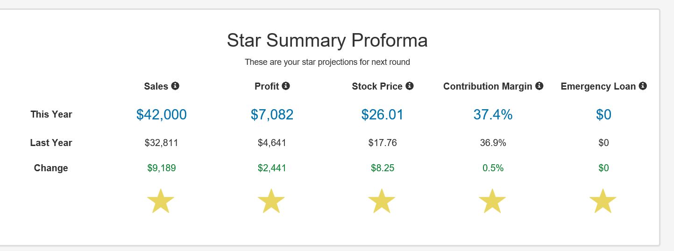Click the Emergency Loan info icon

click(643, 86)
